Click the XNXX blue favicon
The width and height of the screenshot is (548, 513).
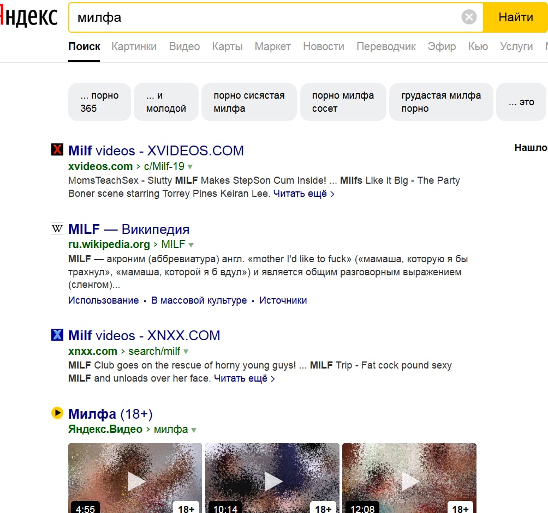pyautogui.click(x=57, y=335)
